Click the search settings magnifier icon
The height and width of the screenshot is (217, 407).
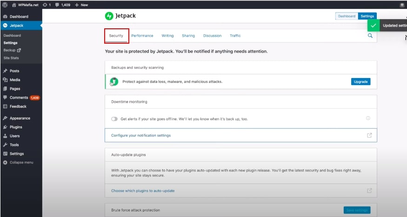point(370,36)
